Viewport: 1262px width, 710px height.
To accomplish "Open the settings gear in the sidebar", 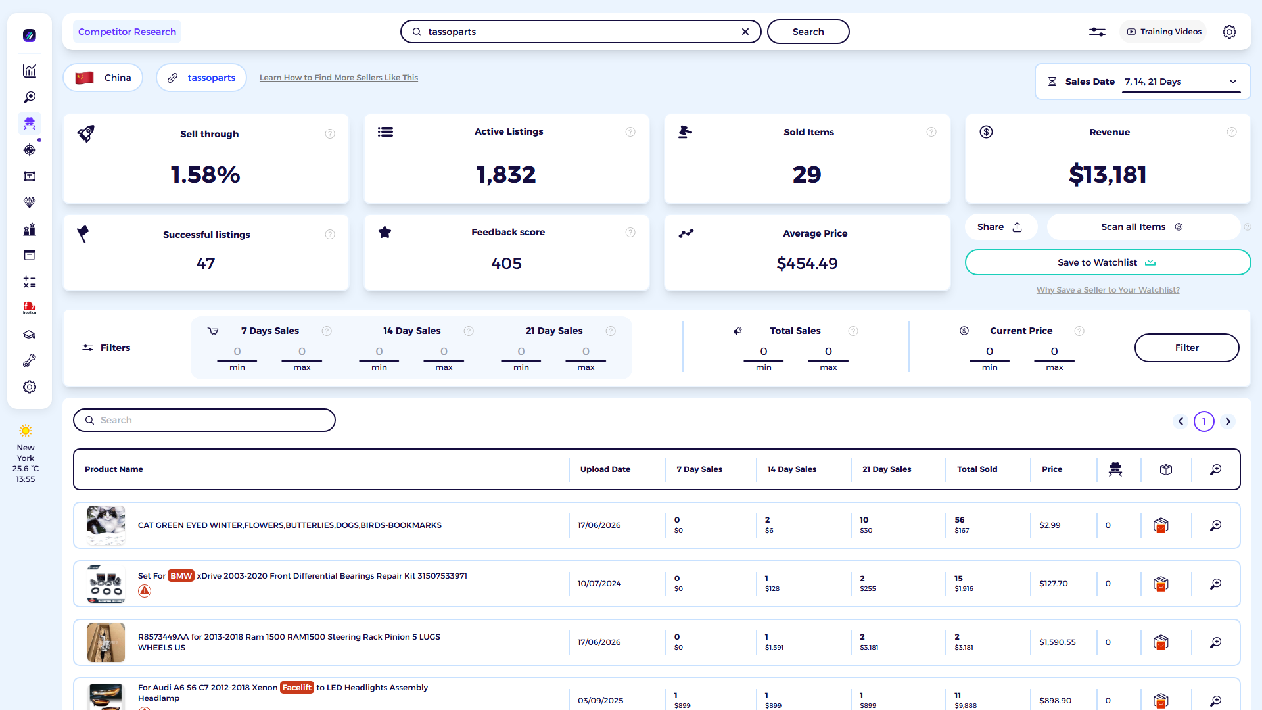I will 30,387.
